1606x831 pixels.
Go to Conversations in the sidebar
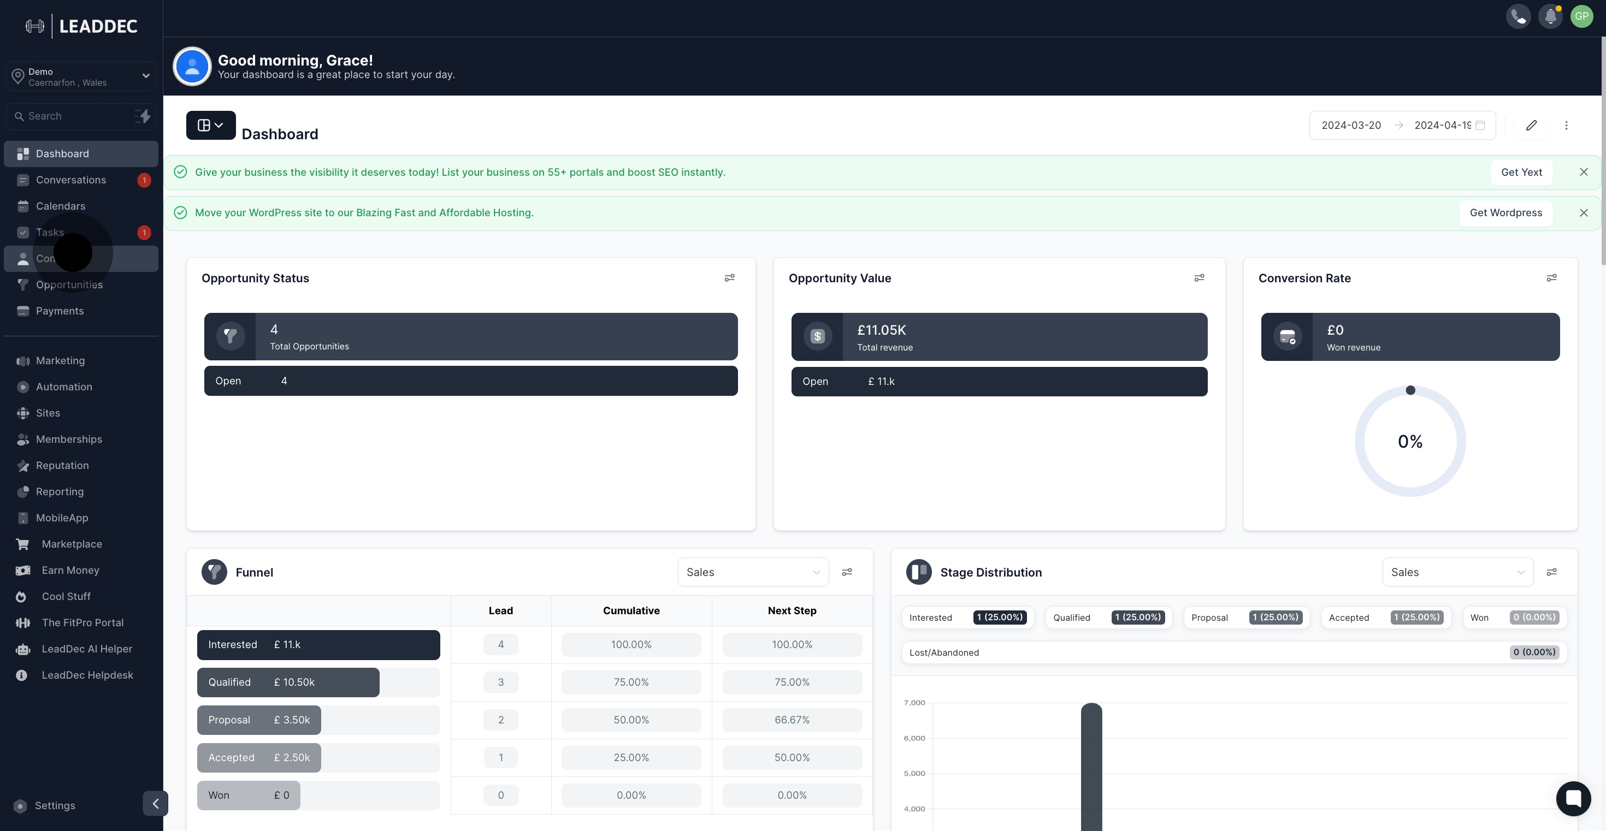81,180
